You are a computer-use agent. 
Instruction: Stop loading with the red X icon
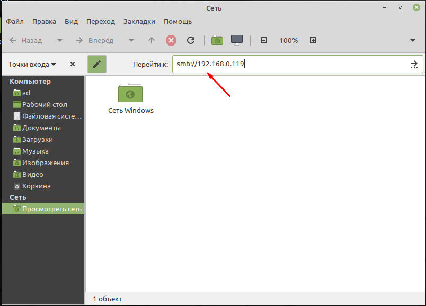click(171, 41)
